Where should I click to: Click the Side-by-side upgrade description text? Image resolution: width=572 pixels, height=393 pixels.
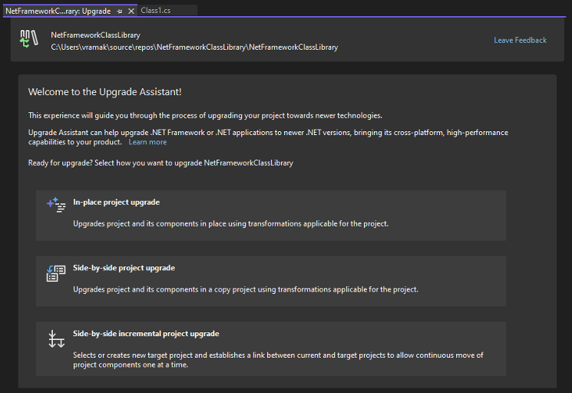pos(245,289)
